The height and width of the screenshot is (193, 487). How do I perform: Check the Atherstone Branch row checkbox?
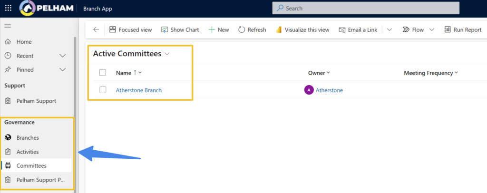[103, 90]
